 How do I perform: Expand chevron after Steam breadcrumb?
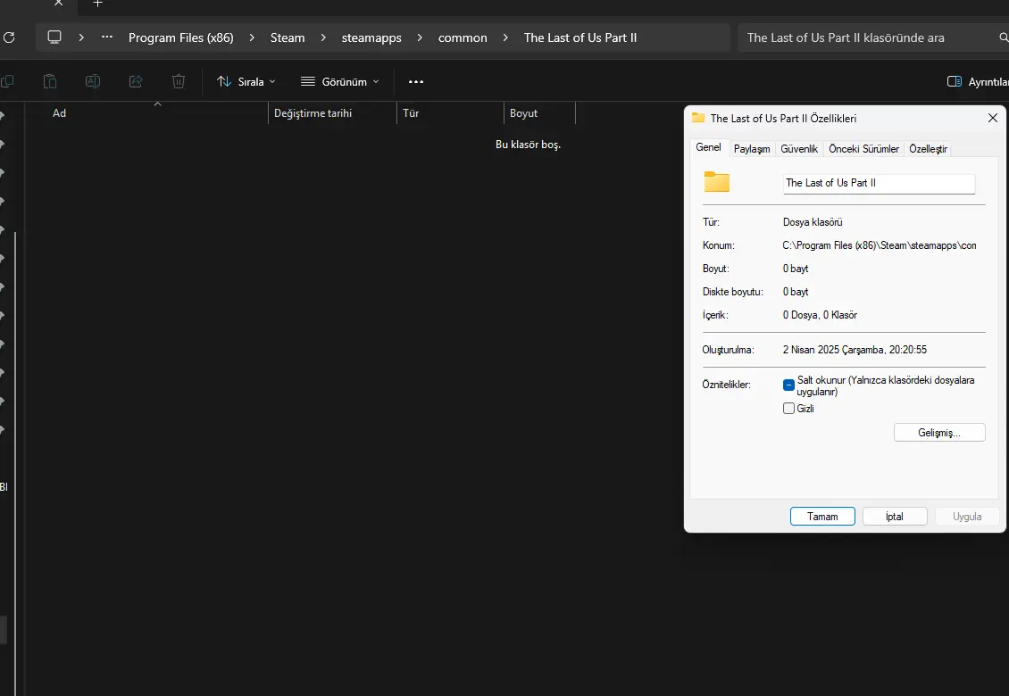click(323, 38)
